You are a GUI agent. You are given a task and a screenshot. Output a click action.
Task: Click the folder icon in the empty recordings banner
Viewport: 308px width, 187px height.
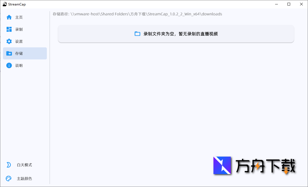[137, 33]
